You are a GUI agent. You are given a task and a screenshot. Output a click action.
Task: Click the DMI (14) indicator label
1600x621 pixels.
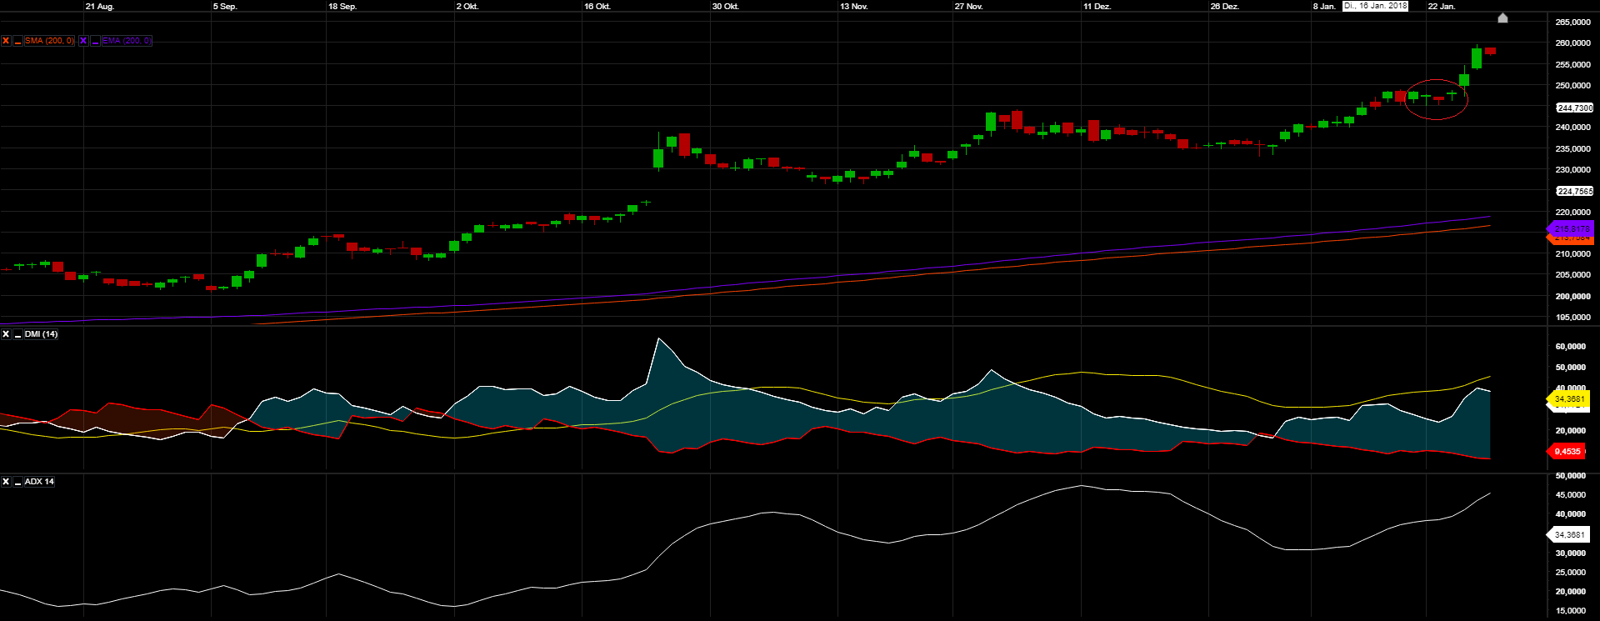click(x=41, y=334)
